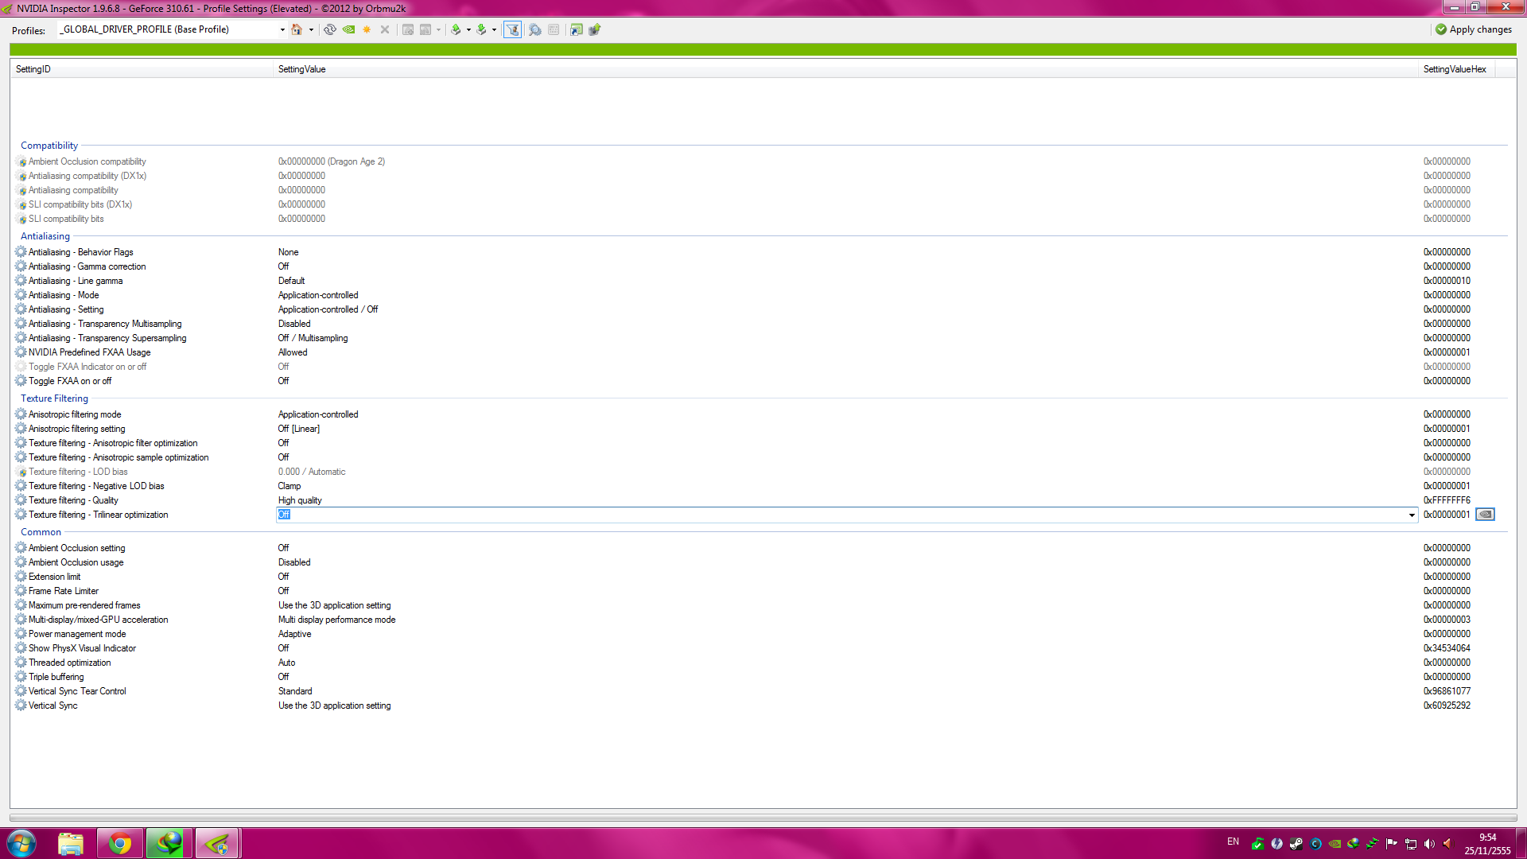Viewport: 1527px width, 859px height.
Task: Click the gear icon for Frame Rate Limiter
Action: pyautogui.click(x=21, y=591)
